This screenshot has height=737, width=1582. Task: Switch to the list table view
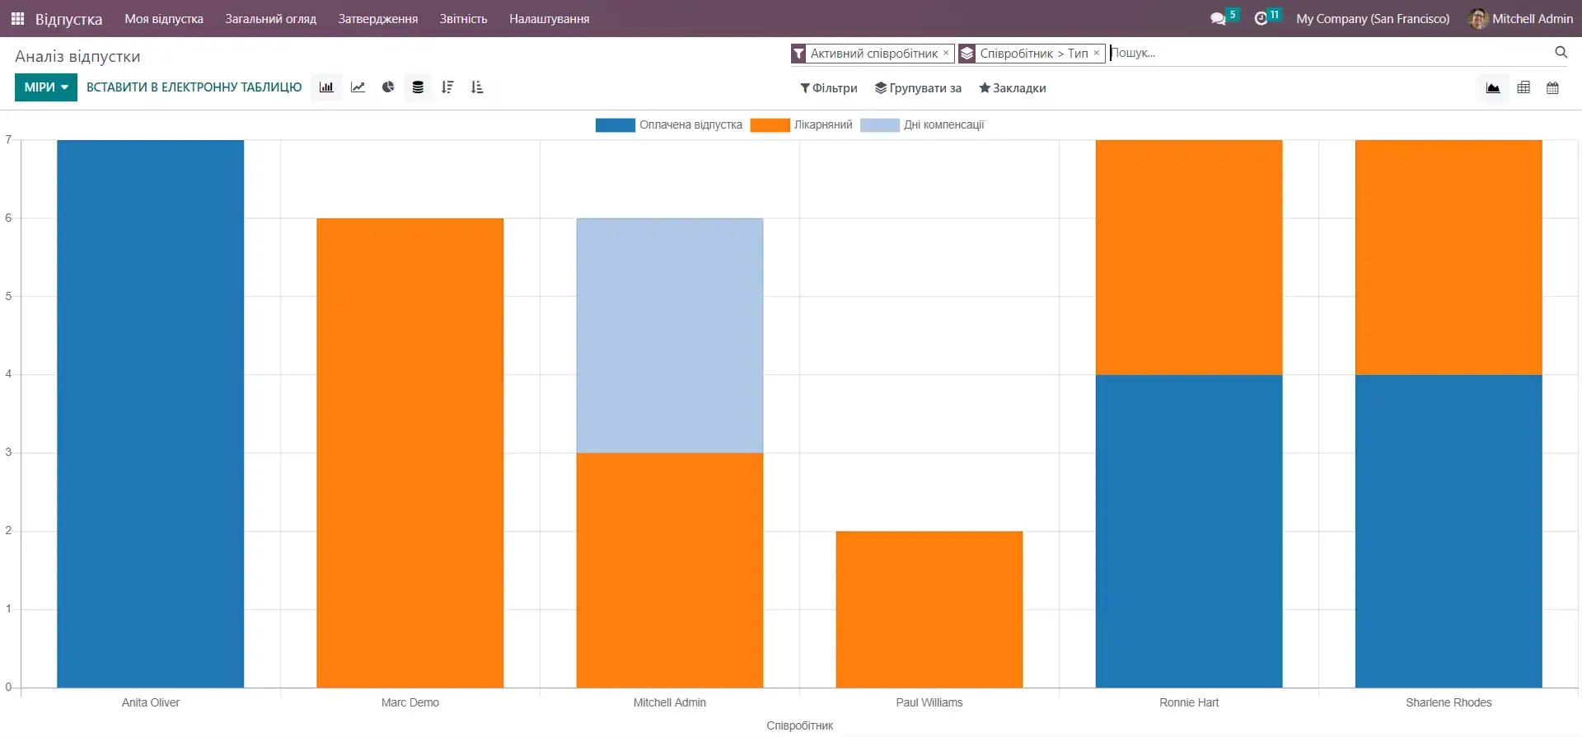(x=1523, y=88)
